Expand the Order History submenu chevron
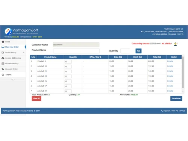 [24, 53]
